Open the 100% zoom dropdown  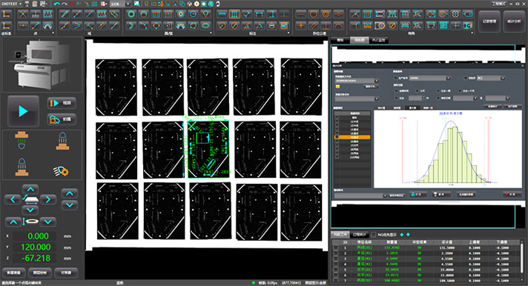[x=128, y=4]
